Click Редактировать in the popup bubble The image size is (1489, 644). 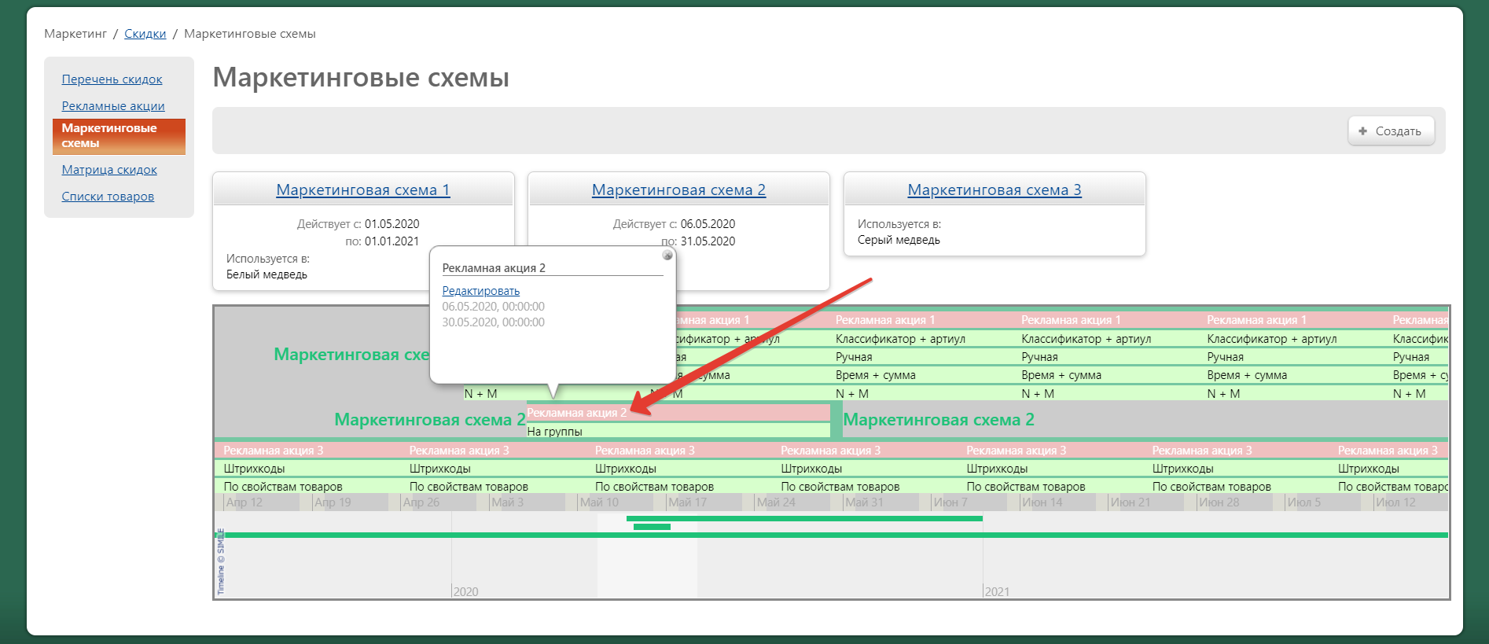[x=481, y=291]
